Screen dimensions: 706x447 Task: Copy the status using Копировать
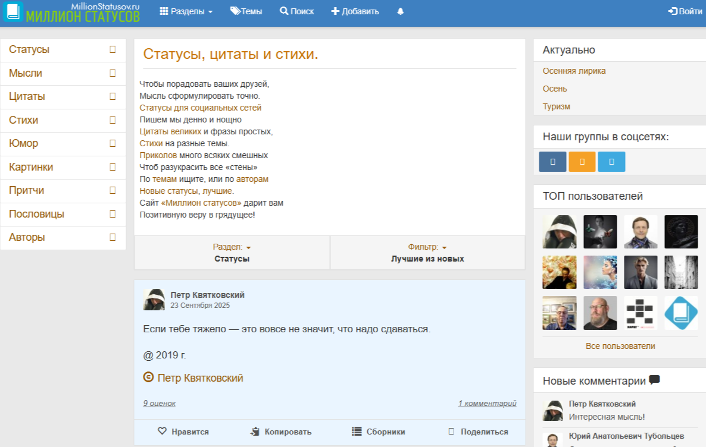[x=281, y=432]
